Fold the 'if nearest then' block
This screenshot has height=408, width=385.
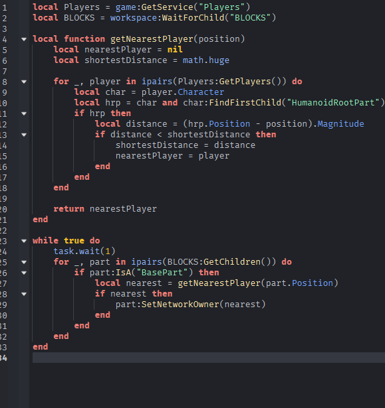24,294
